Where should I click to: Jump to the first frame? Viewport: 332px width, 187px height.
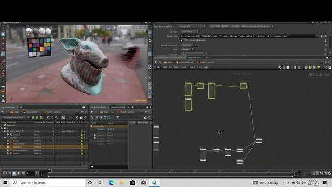(5, 173)
